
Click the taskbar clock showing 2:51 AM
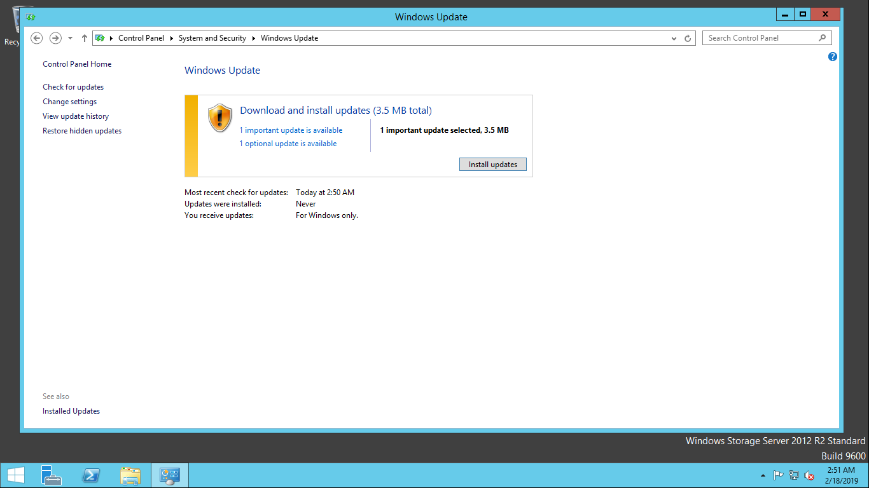pyautogui.click(x=842, y=475)
